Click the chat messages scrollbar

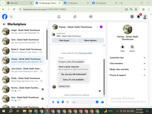click(x=104, y=77)
